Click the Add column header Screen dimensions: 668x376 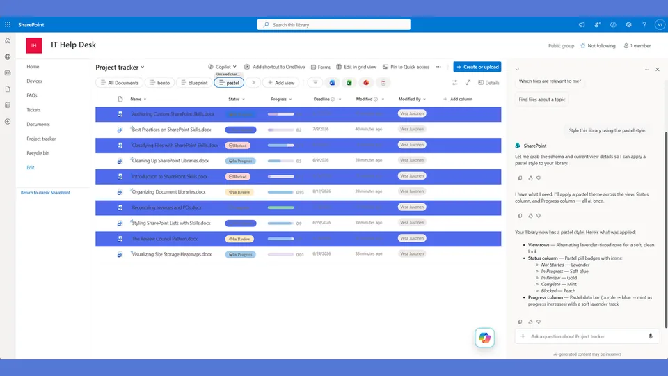458,100
